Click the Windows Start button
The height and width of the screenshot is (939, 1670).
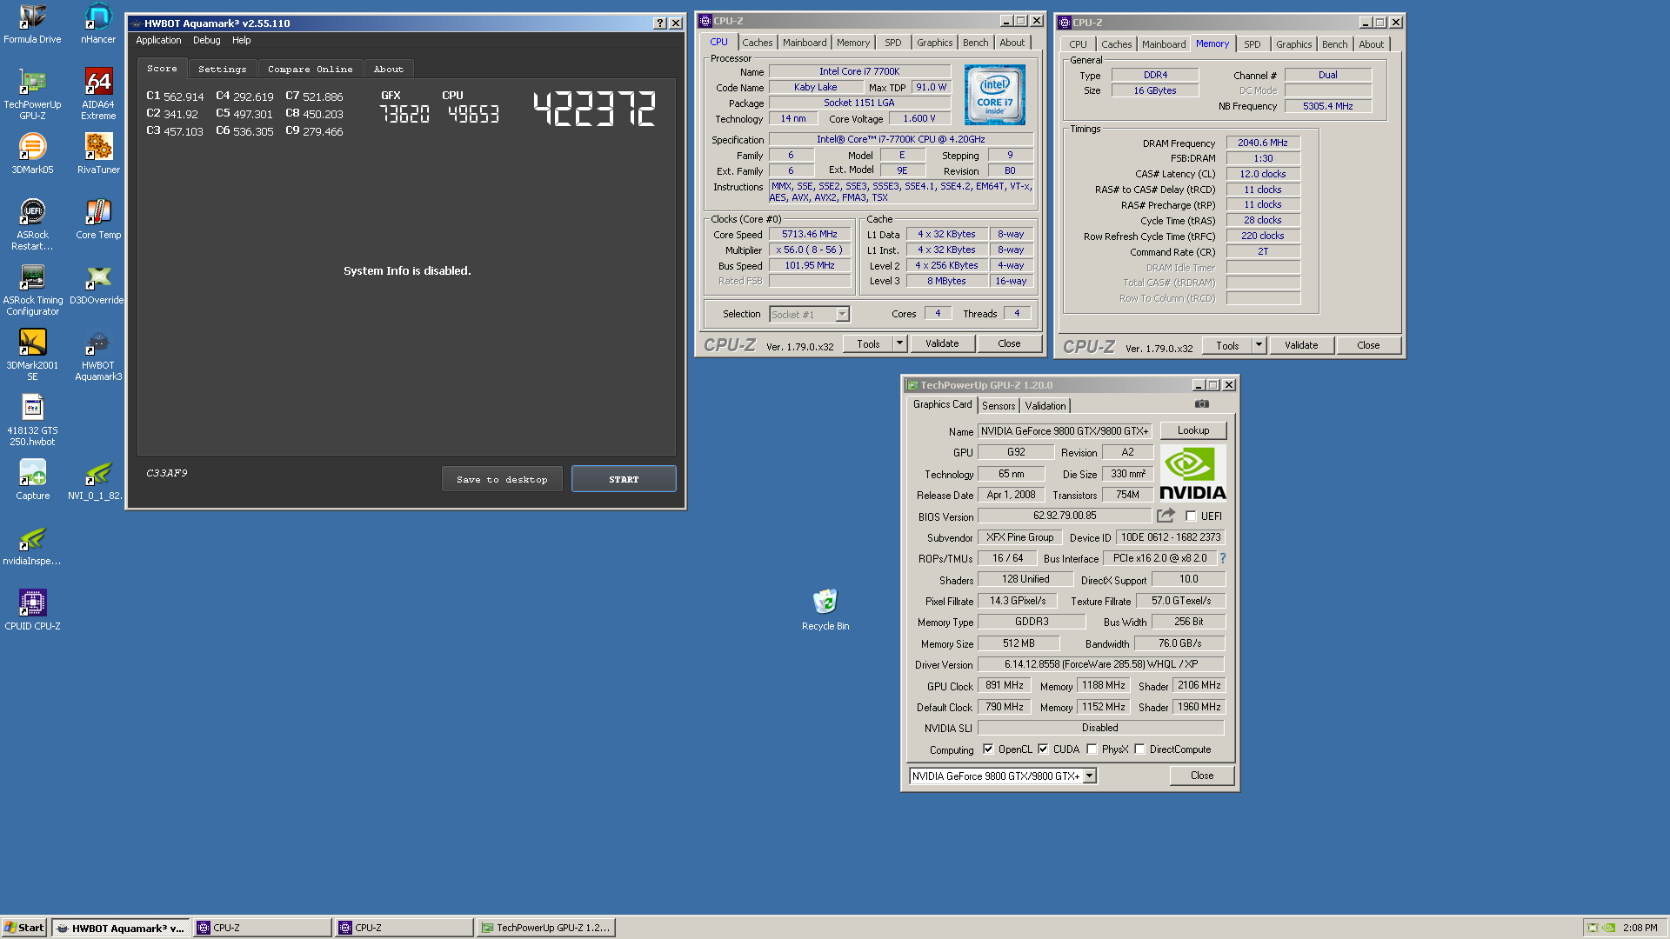(24, 928)
